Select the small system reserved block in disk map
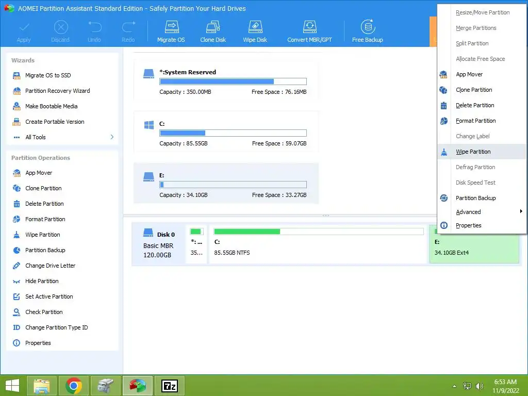Viewport: 528px width, 396px height. (x=196, y=244)
